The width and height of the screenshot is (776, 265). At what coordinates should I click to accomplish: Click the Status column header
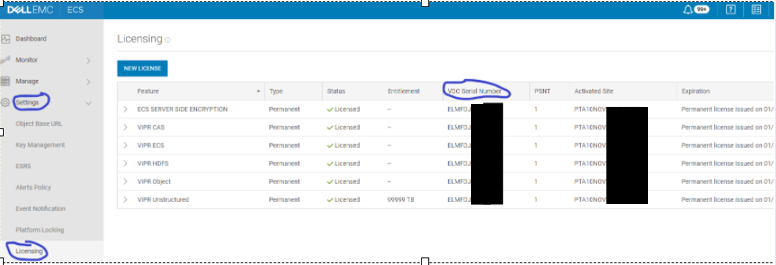pos(336,91)
